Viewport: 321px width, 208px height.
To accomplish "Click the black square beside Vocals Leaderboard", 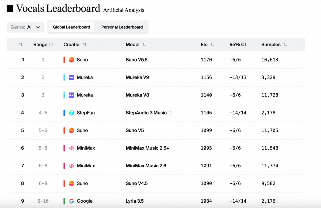I will [10, 9].
